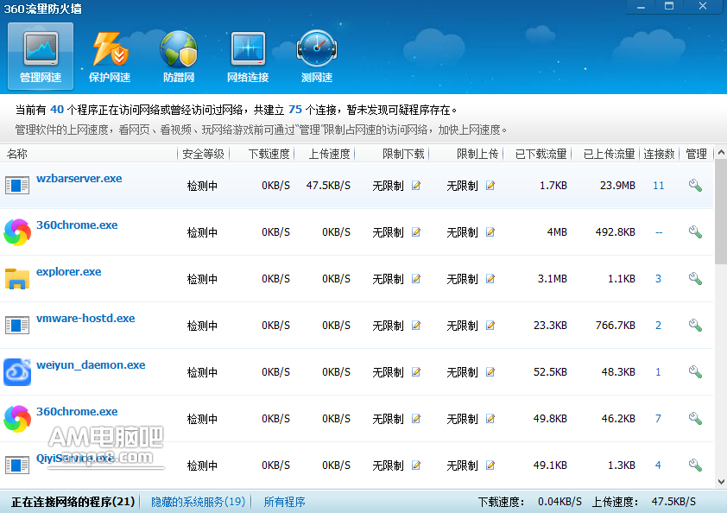Edit download limit for vmware-hostd.exe
The image size is (727, 513).
(416, 325)
